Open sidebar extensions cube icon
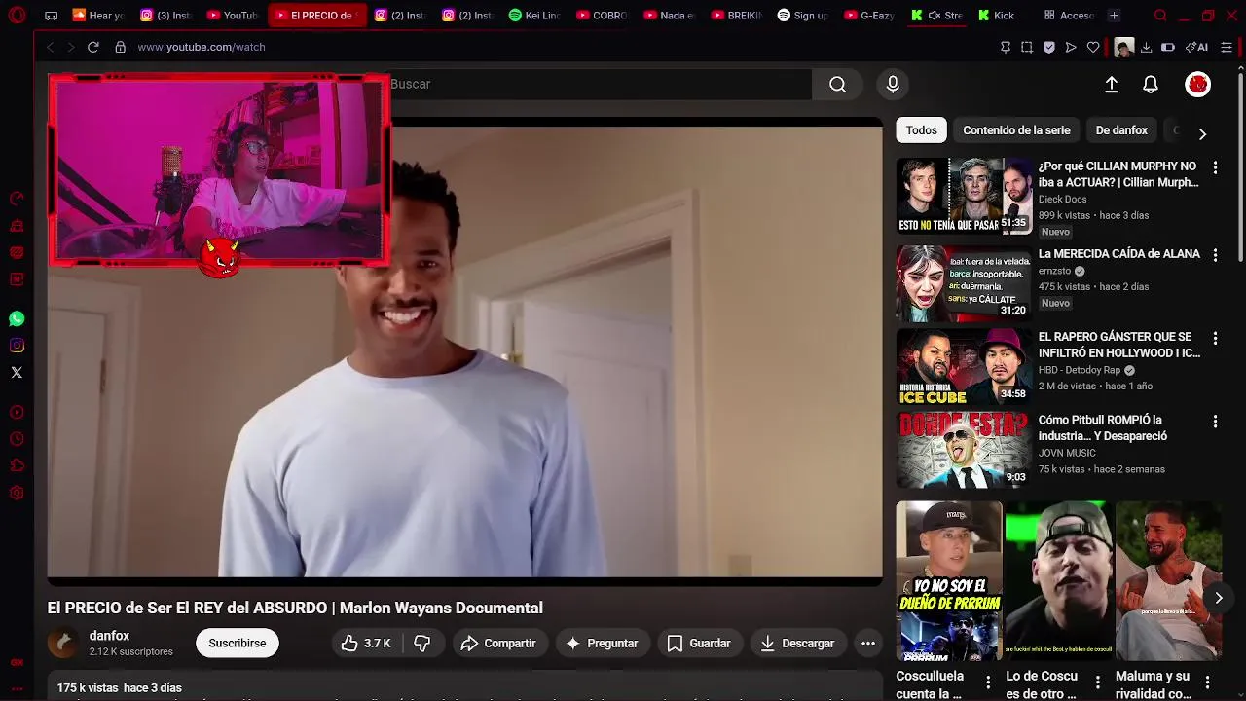This screenshot has height=701, width=1246. [x=17, y=466]
